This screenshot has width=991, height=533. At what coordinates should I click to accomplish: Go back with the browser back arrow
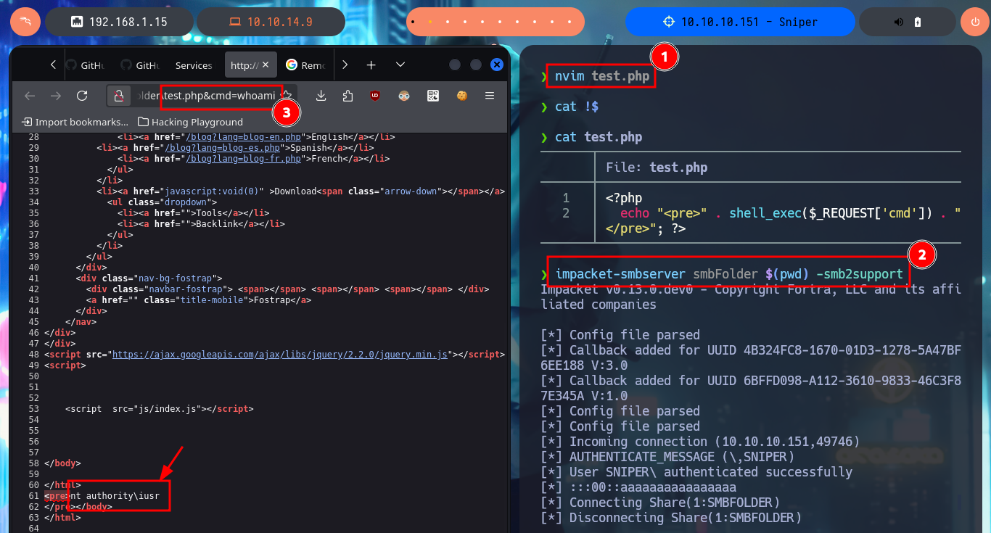(30, 96)
